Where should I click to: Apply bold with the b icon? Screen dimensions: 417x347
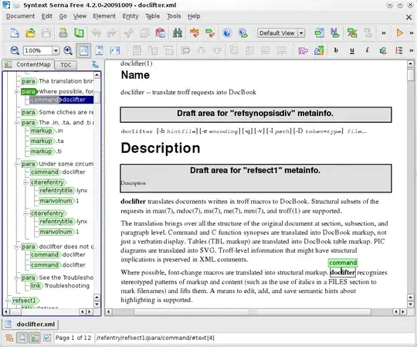point(336,50)
